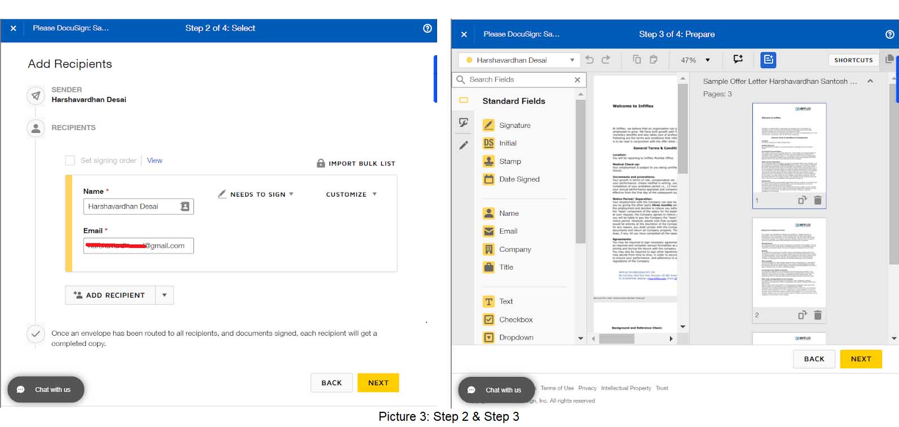This screenshot has height=427, width=899.
Task: Close the Step 3 Prepare window
Action: coord(464,34)
